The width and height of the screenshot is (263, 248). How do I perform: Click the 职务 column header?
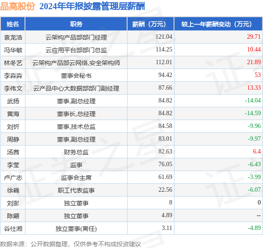coord(76,24)
